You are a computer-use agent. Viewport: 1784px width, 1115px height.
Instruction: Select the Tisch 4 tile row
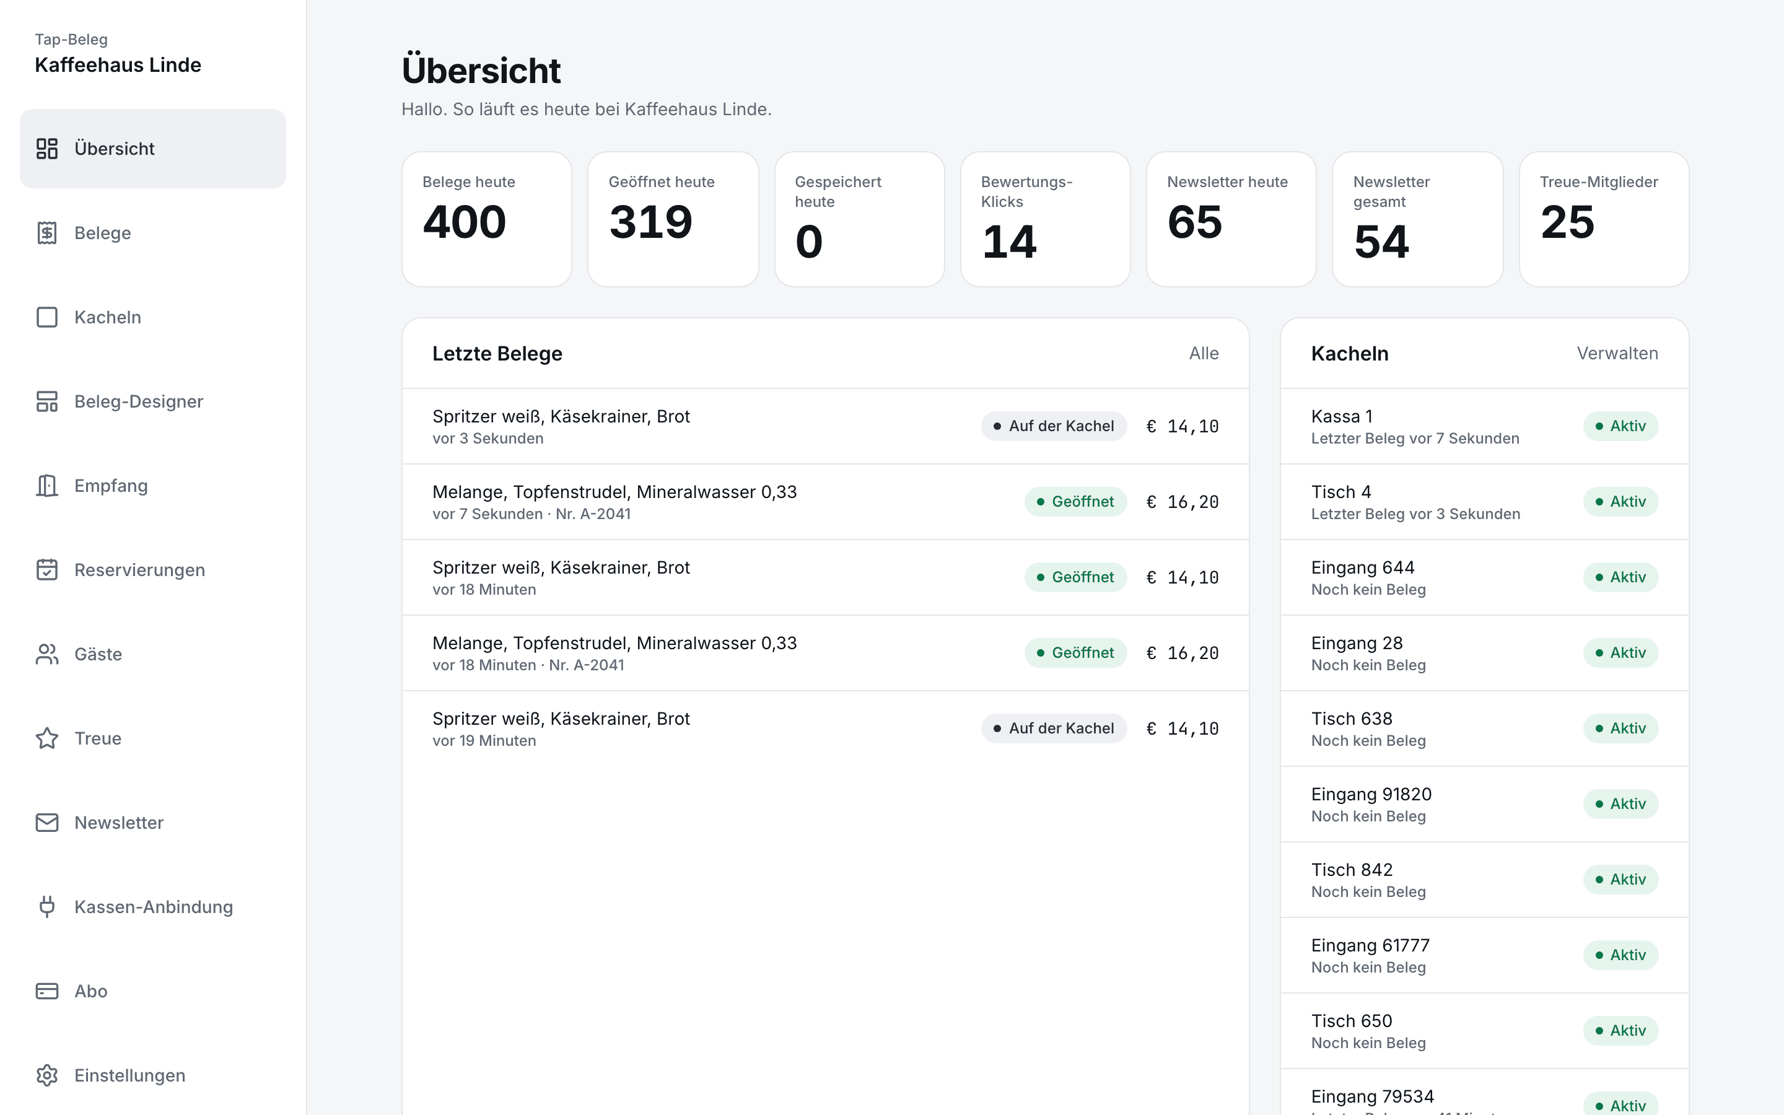tap(1485, 502)
